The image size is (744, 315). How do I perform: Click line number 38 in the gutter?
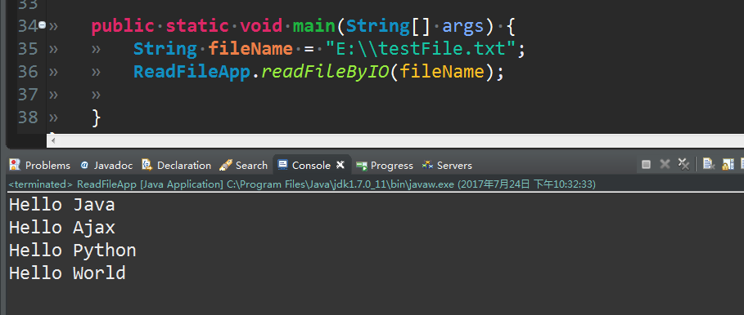tap(28, 117)
